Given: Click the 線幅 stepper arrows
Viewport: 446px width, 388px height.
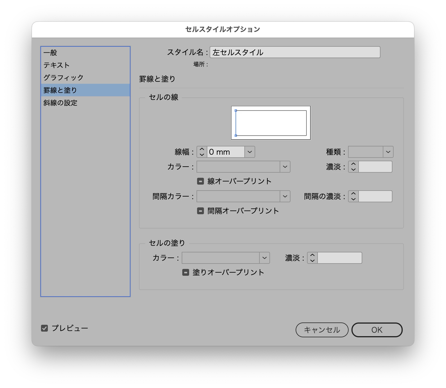Looking at the screenshot, I should 202,152.
